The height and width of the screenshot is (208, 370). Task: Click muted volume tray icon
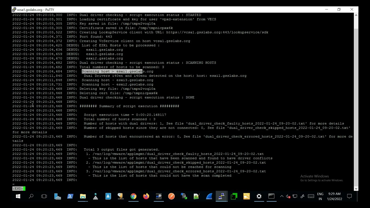tap(288, 196)
